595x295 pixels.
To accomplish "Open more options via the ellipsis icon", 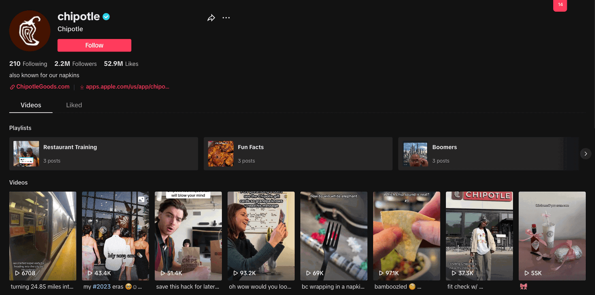I will pos(226,17).
